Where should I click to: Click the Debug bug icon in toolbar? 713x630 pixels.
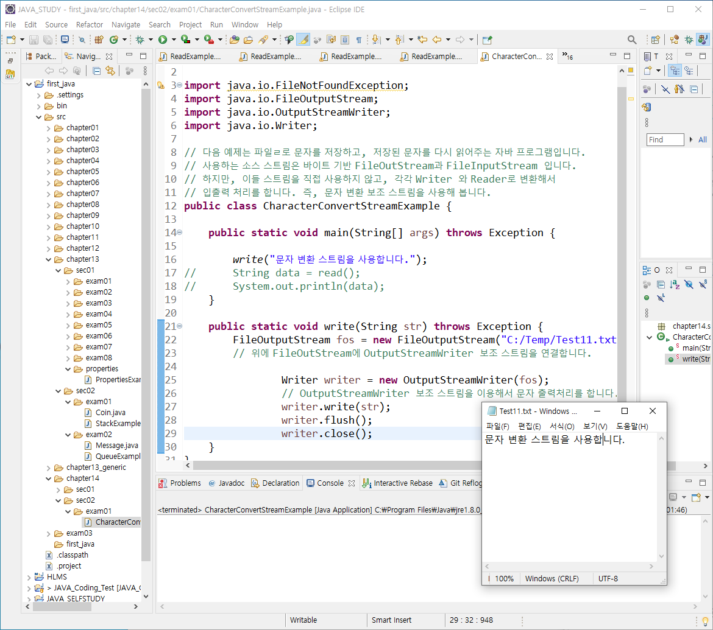point(140,40)
